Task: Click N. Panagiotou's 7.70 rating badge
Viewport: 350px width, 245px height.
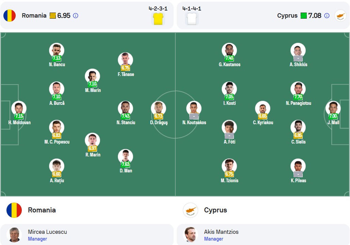Action: pyautogui.click(x=298, y=97)
